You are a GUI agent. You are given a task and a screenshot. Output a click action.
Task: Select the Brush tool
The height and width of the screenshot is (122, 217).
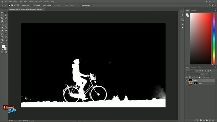(x=6, y=21)
